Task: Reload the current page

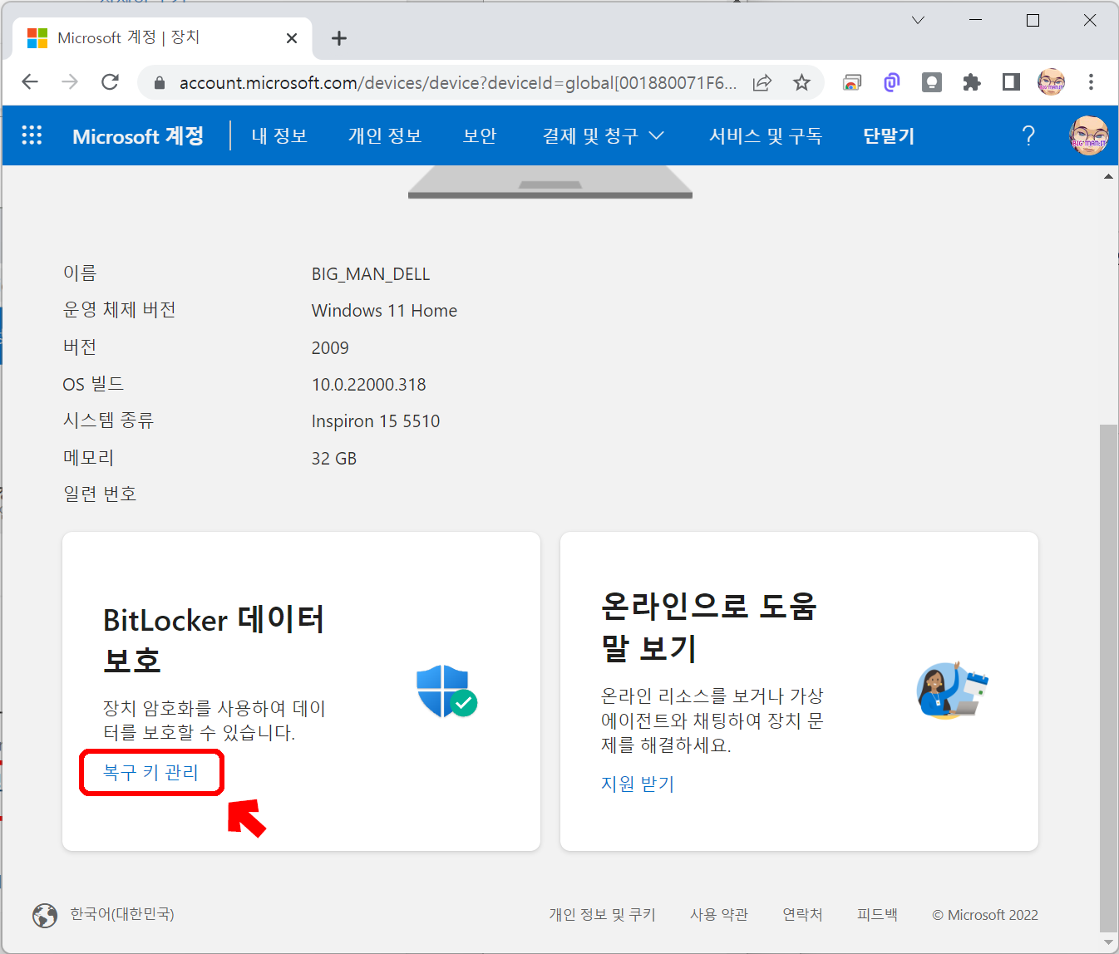Action: pyautogui.click(x=110, y=81)
